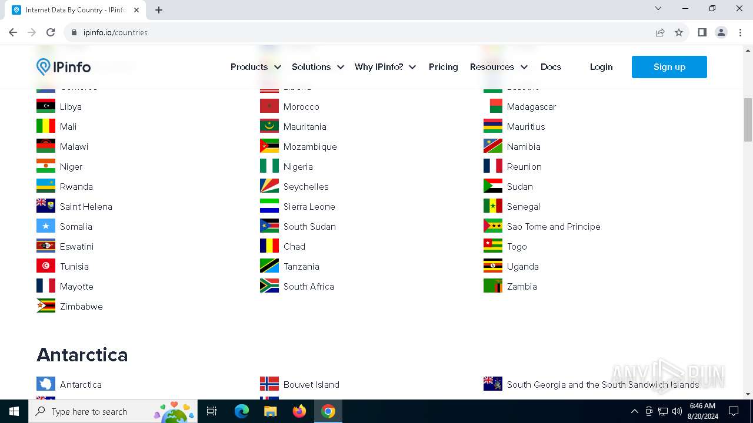This screenshot has width=753, height=423.
Task: Click the Bouvet Island flag icon
Action: click(x=269, y=384)
